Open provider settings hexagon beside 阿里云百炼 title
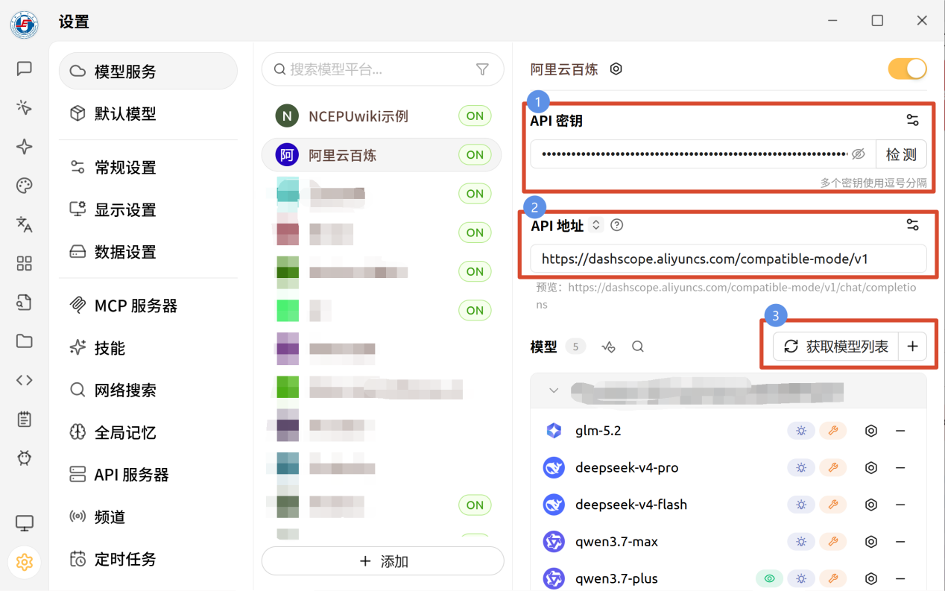The height and width of the screenshot is (591, 945). click(x=616, y=69)
